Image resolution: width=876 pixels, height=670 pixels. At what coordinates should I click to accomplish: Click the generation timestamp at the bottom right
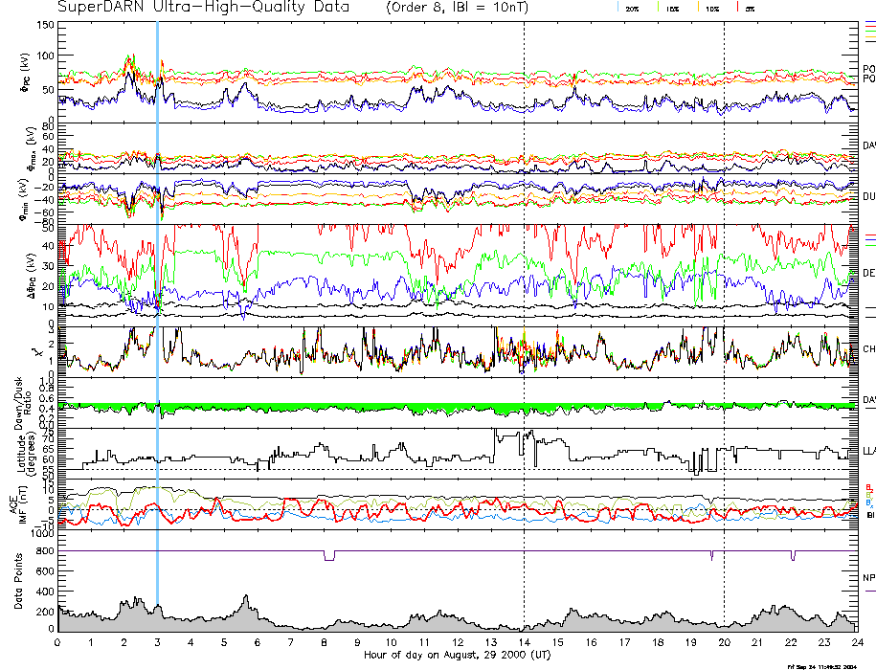pyautogui.click(x=821, y=666)
